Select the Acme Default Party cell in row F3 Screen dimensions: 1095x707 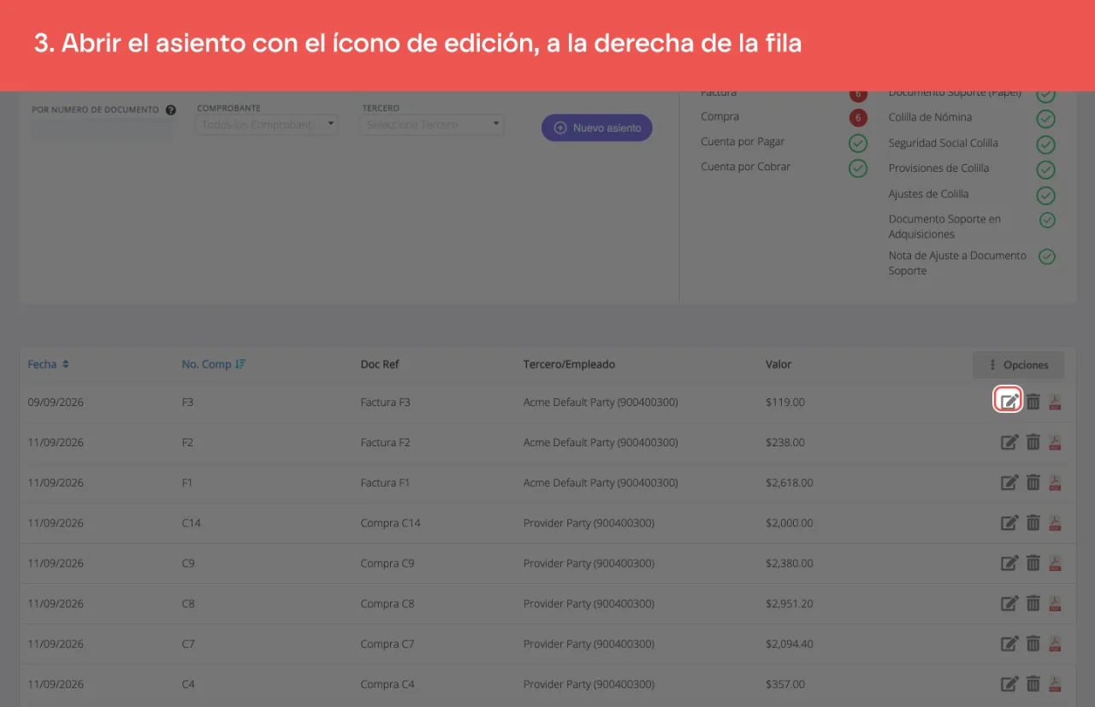[x=601, y=402]
